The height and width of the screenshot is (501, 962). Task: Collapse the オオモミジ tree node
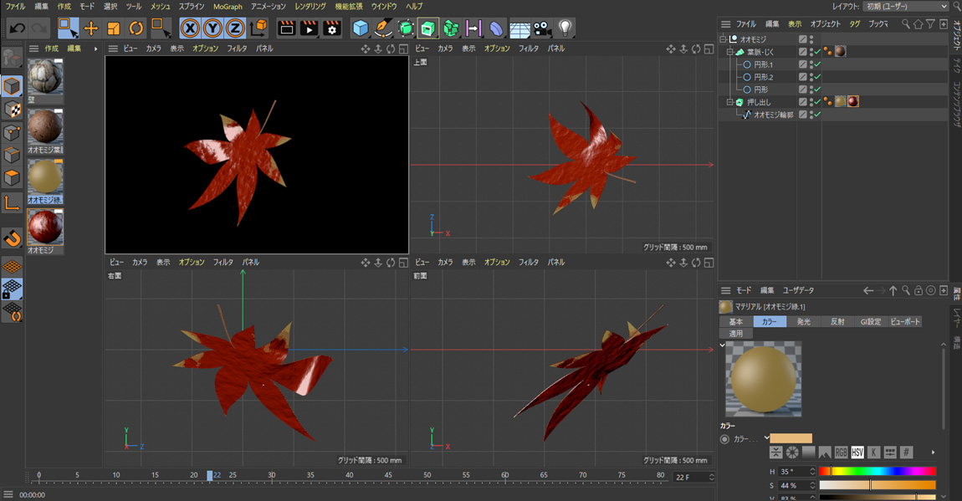[724, 39]
